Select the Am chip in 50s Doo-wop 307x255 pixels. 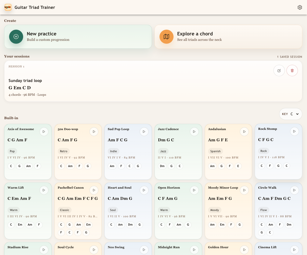click(70, 166)
